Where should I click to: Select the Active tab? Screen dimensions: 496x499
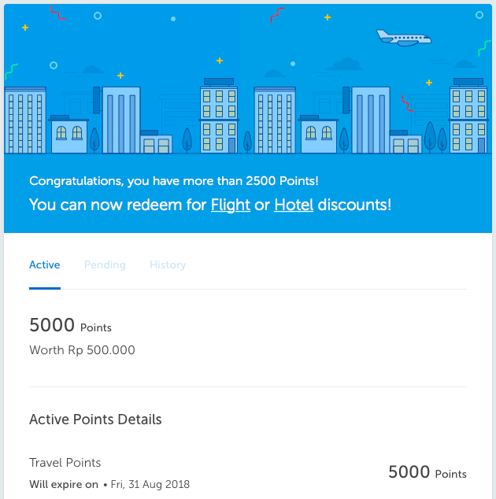(45, 265)
